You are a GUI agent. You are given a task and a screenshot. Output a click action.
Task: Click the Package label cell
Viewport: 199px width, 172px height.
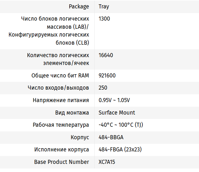click(79, 6)
